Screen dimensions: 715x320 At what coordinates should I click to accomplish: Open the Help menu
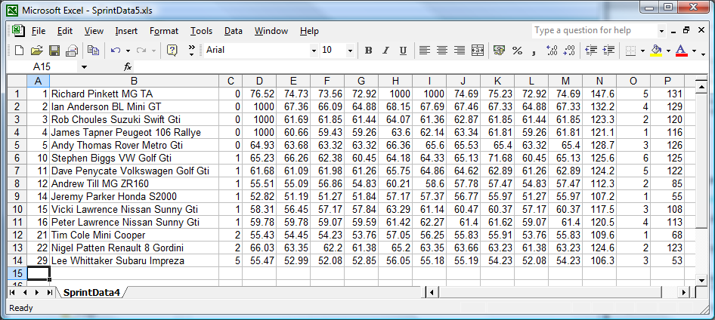tap(309, 31)
